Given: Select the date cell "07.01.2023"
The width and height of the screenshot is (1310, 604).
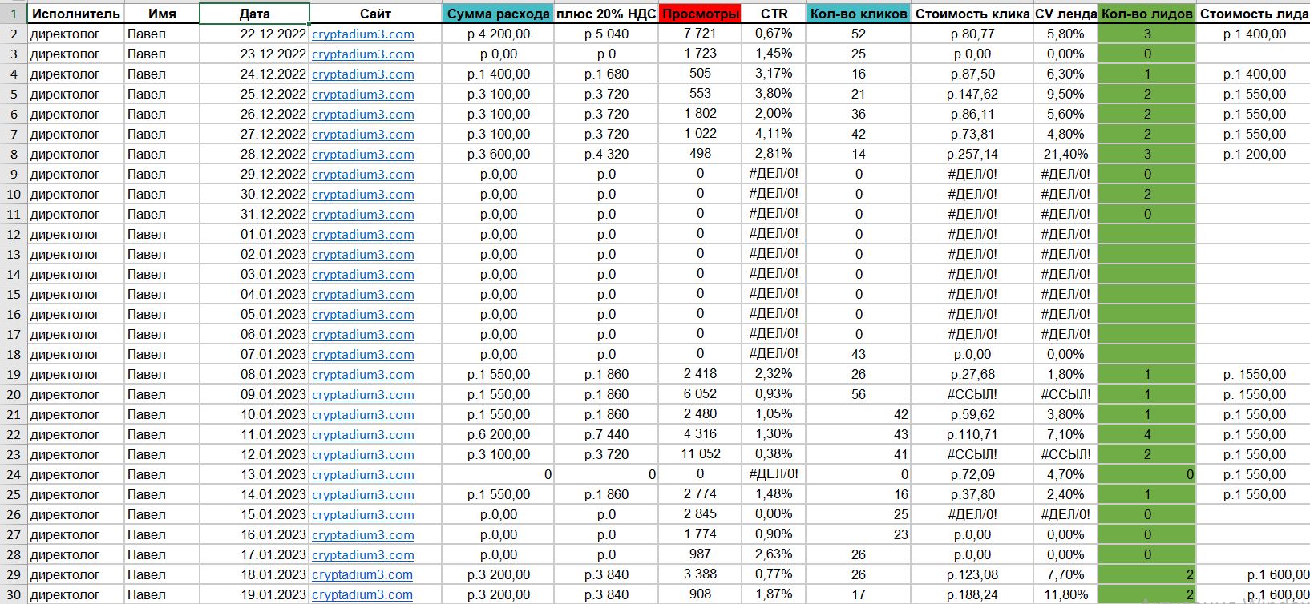Looking at the screenshot, I should [x=254, y=354].
